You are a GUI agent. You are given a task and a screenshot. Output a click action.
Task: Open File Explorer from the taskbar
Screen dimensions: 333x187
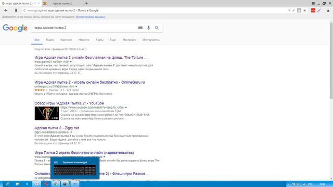coord(17,184)
